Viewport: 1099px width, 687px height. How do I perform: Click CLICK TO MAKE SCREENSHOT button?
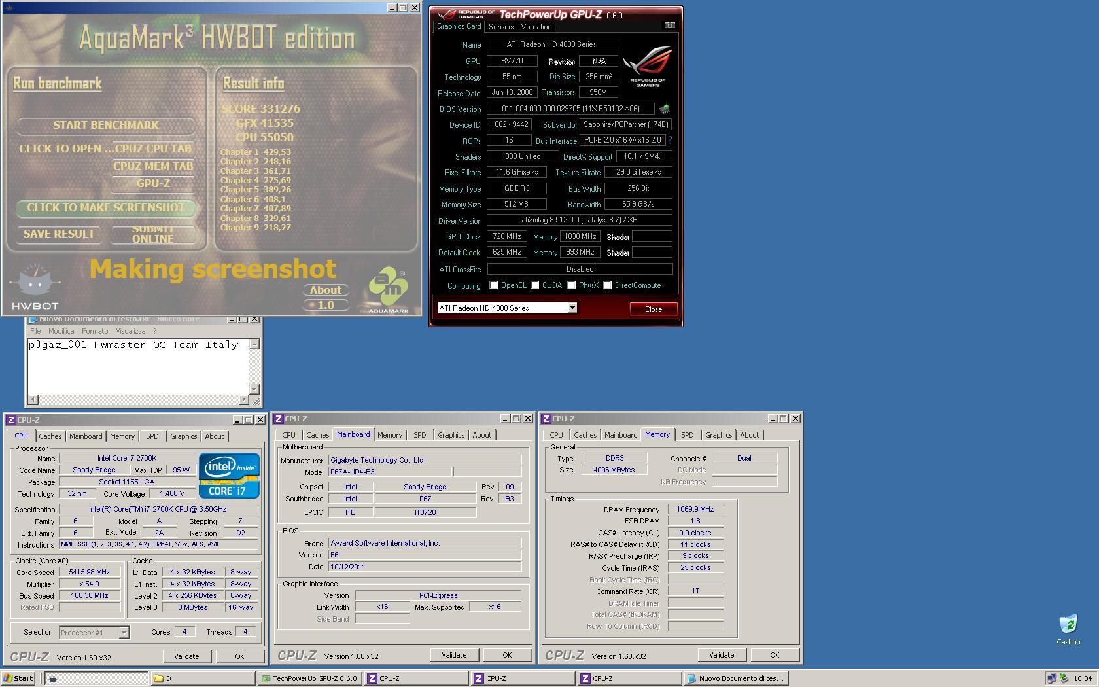pyautogui.click(x=106, y=208)
